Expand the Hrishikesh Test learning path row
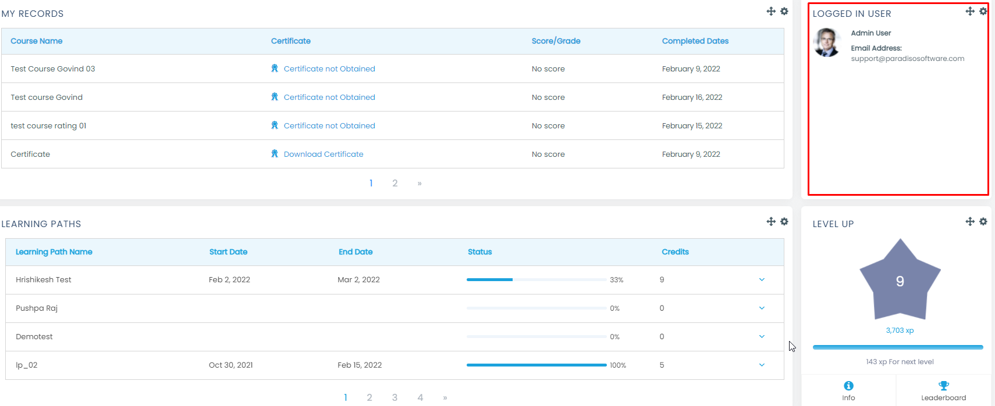Viewport: 995px width, 406px height. (x=762, y=280)
